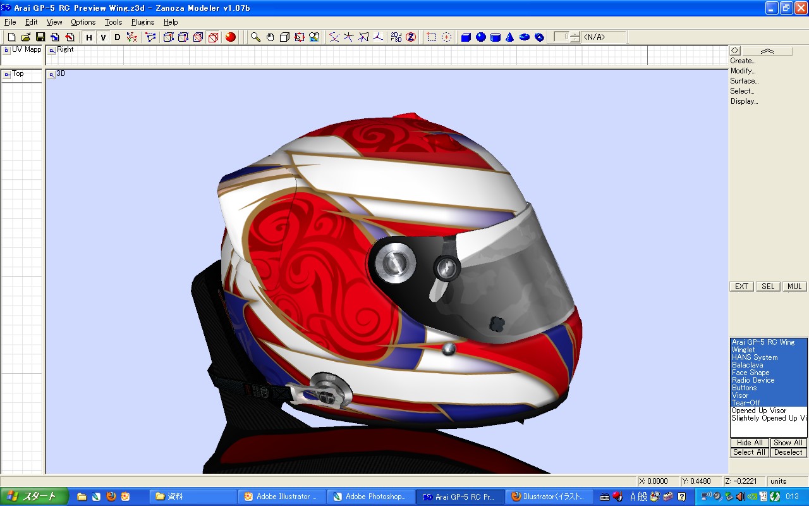Create a blue cube primitive
This screenshot has height=506, width=809.
(466, 37)
